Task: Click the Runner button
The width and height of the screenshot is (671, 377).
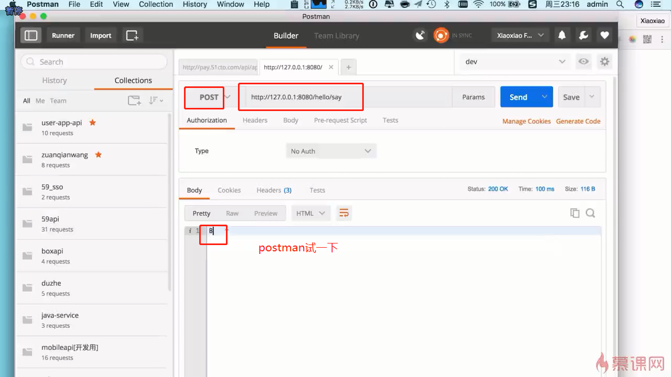Action: click(x=63, y=36)
